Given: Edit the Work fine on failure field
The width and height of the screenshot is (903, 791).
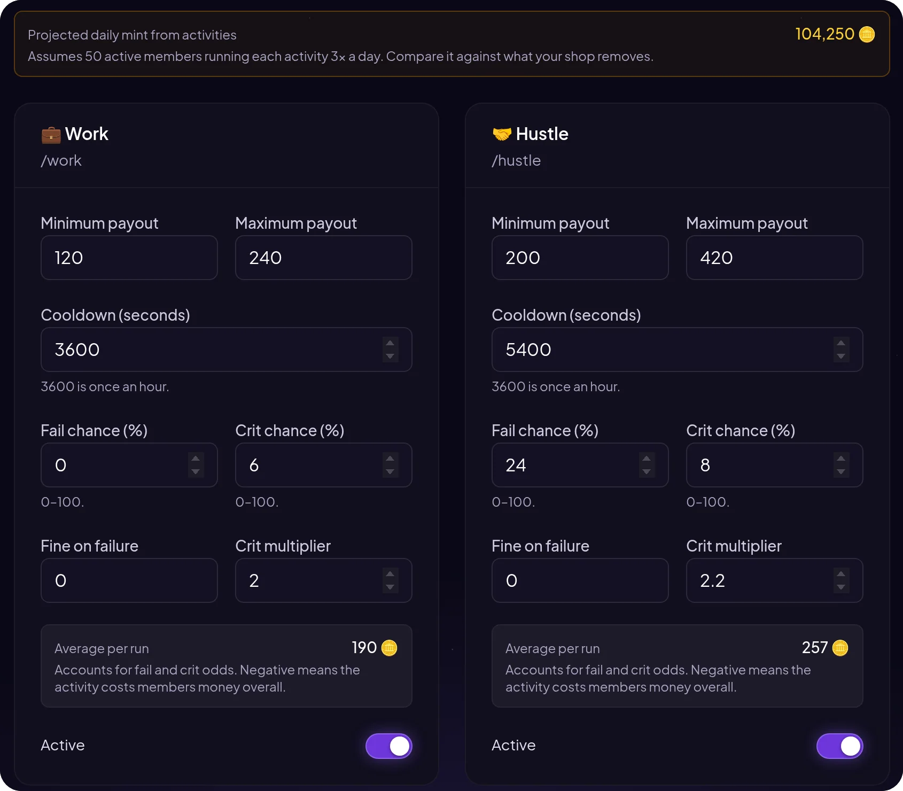Looking at the screenshot, I should pyautogui.click(x=129, y=580).
